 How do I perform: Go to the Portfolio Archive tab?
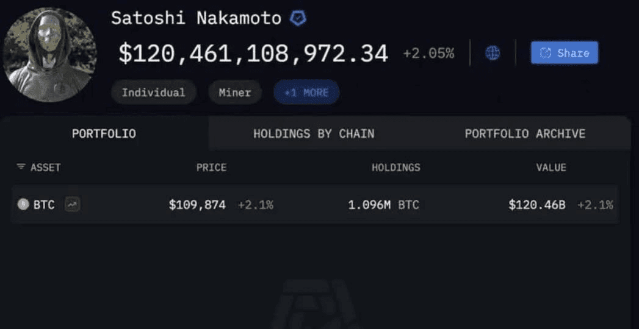click(525, 133)
